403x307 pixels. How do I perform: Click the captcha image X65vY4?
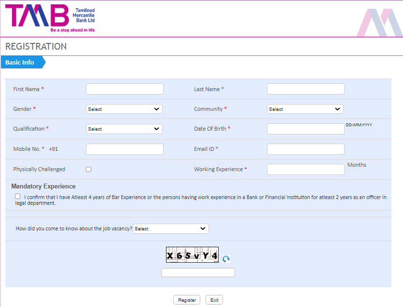tap(192, 255)
